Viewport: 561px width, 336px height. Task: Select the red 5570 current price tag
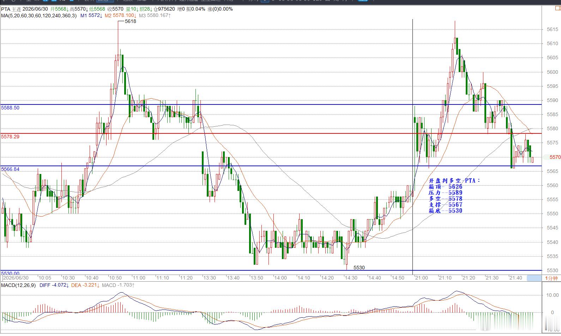555,157
